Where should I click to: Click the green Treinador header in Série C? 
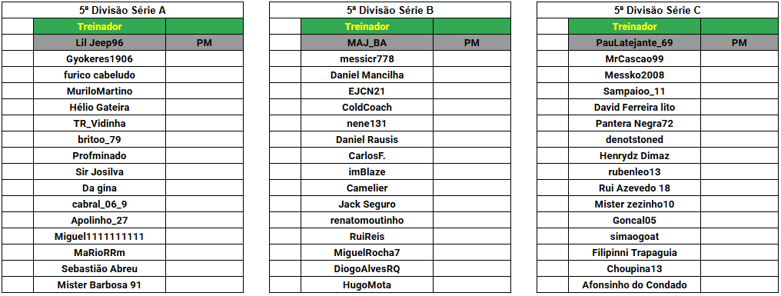coord(635,26)
